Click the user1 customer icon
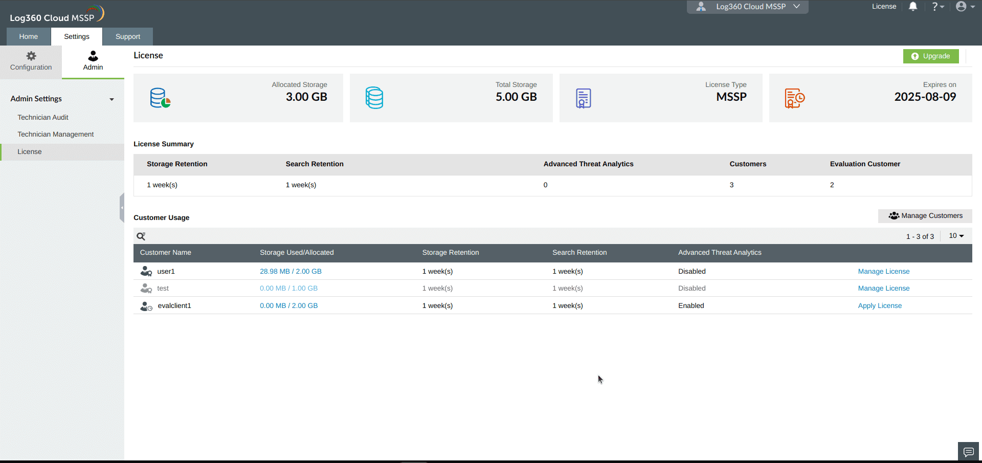This screenshot has width=982, height=463. (146, 271)
